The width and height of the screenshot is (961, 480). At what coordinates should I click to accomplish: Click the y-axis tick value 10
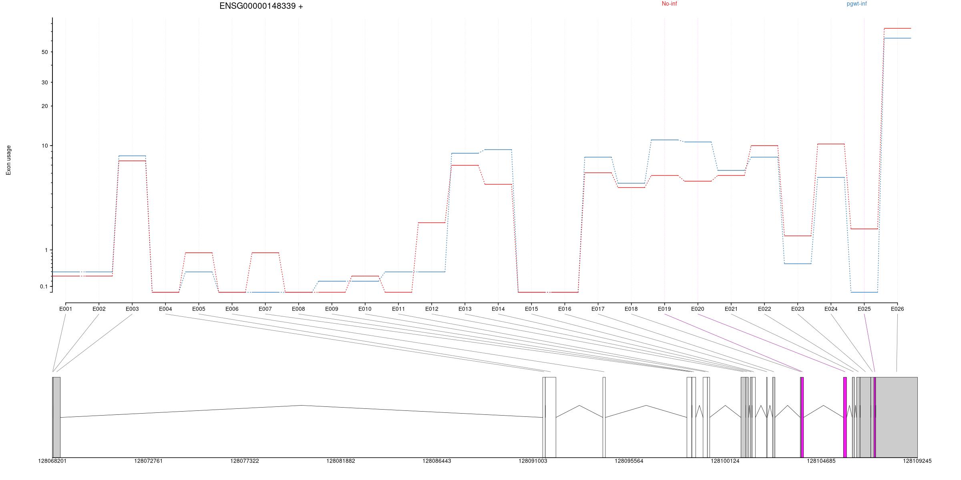click(44, 146)
